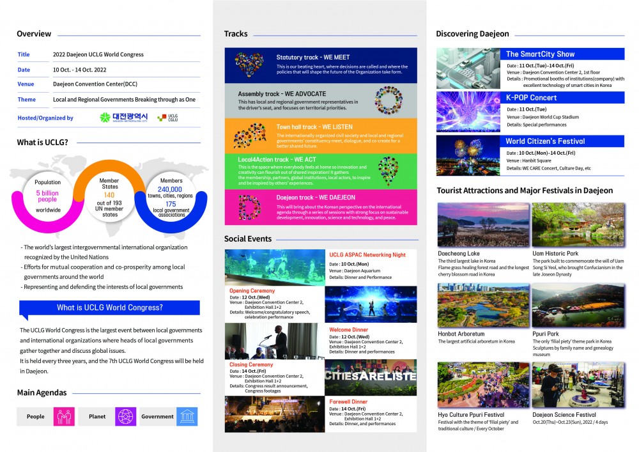Click the title 2022 Daejeon UCLG World Congress

pyautogui.click(x=98, y=54)
